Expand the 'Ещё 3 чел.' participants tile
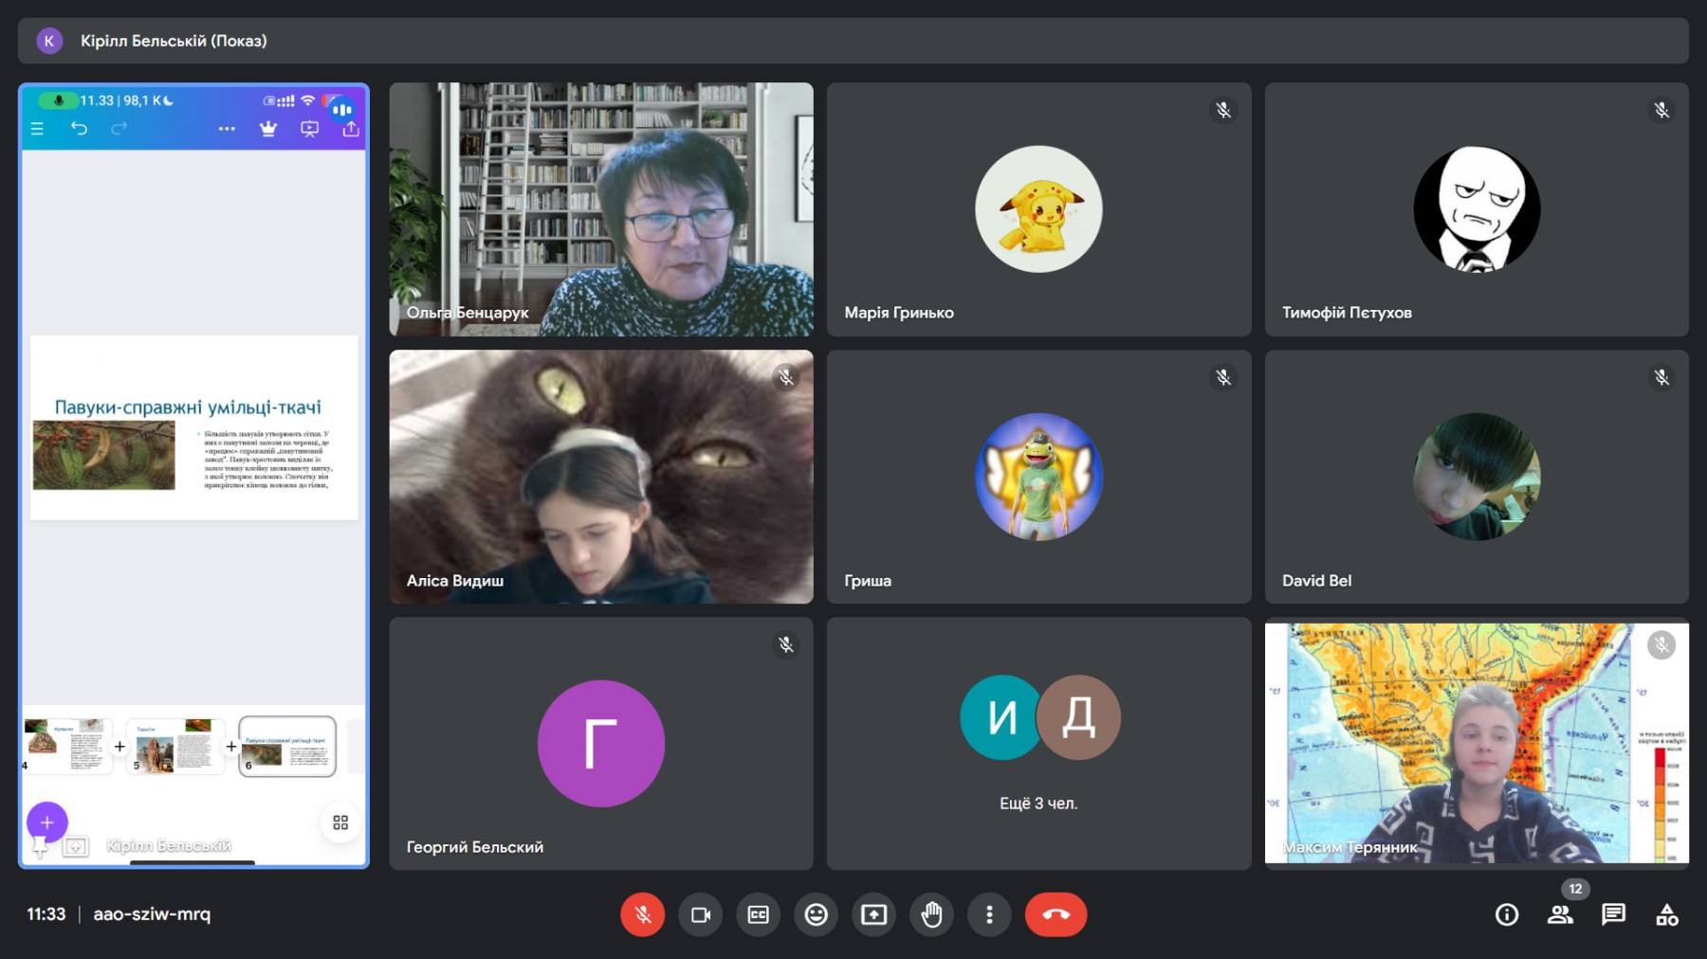1707x959 pixels. coord(1038,744)
